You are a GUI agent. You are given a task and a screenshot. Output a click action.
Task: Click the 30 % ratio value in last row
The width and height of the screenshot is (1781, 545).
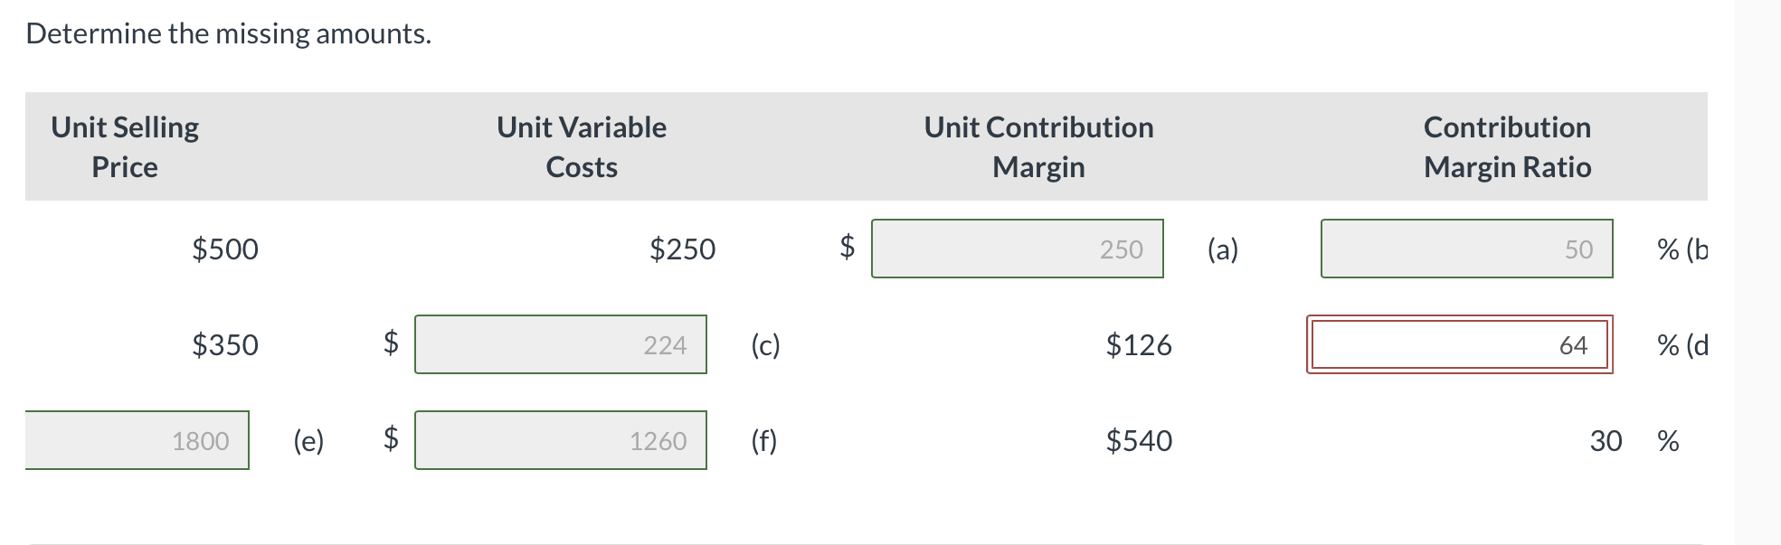1606,442
